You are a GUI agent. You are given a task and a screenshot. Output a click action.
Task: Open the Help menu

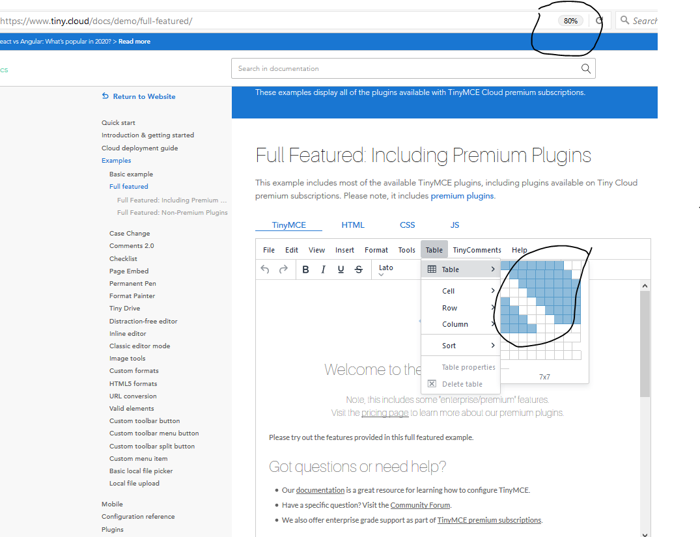(x=519, y=250)
